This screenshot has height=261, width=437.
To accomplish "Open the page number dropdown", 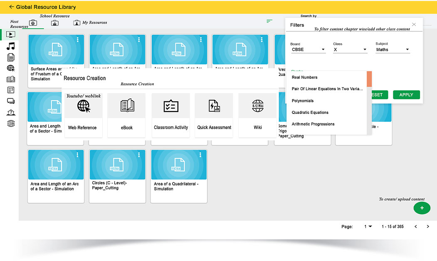I will 368,227.
